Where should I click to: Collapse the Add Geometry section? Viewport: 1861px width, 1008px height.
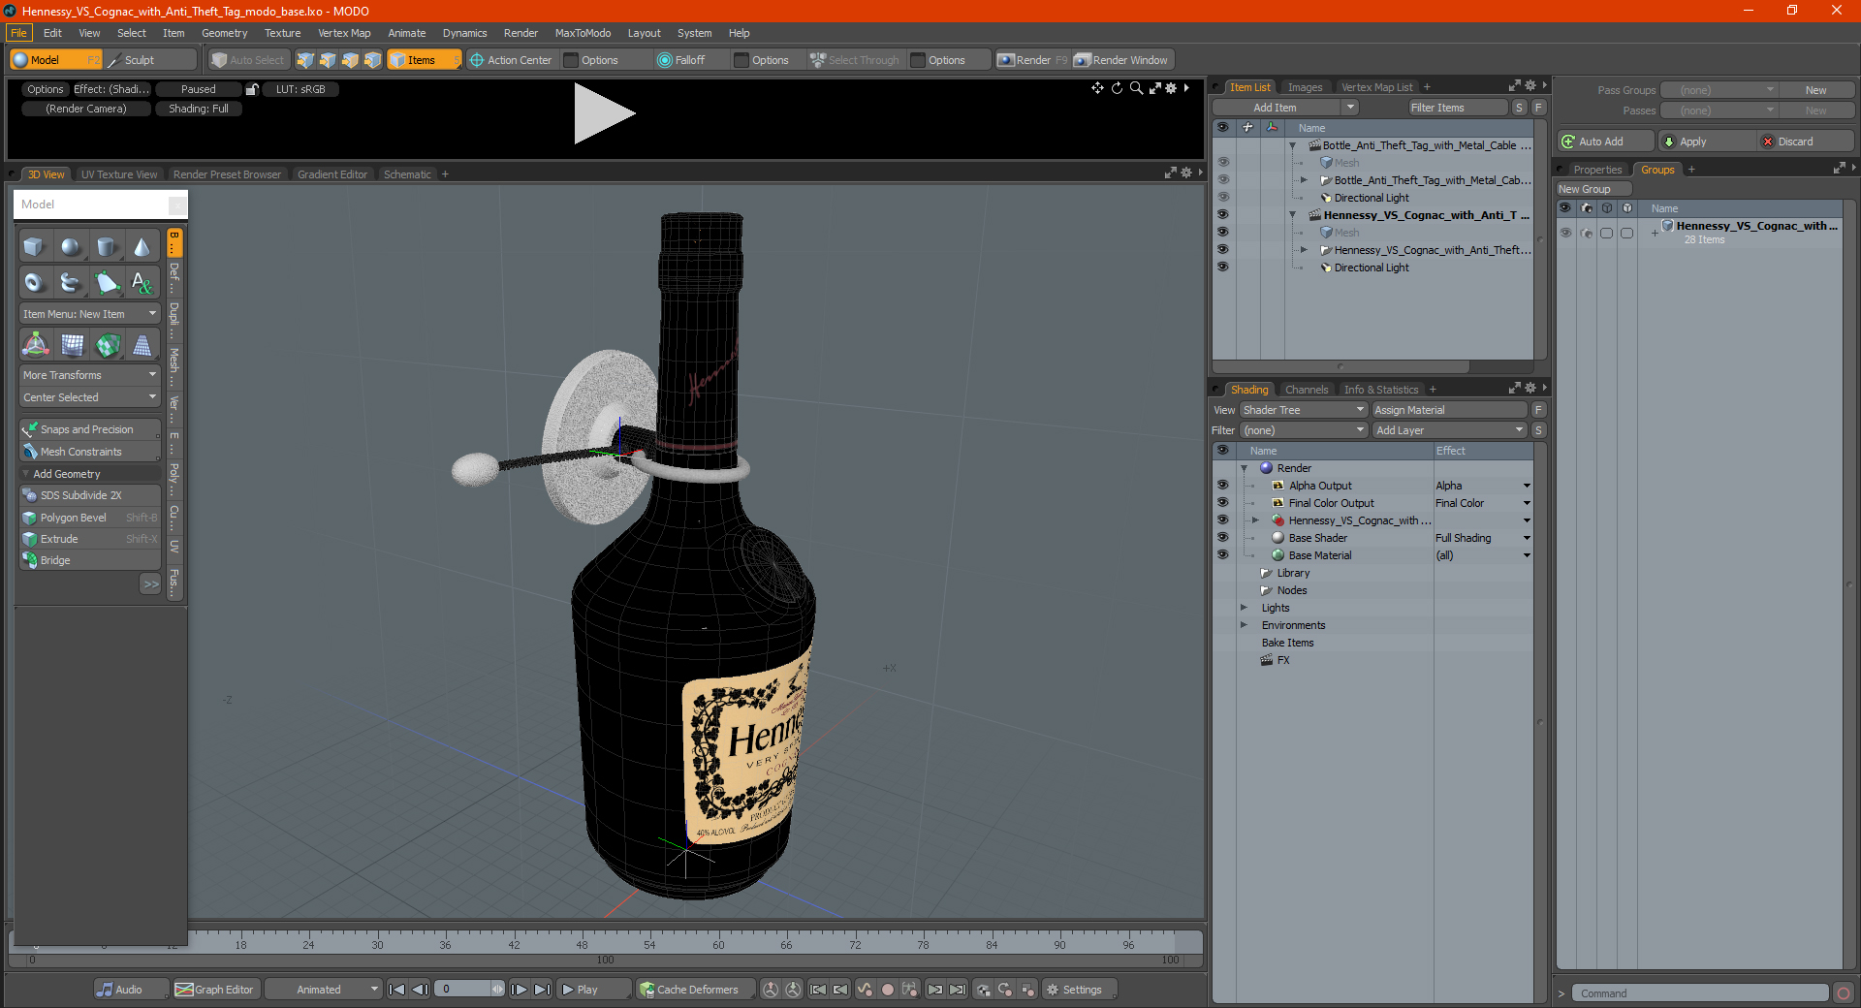89,474
